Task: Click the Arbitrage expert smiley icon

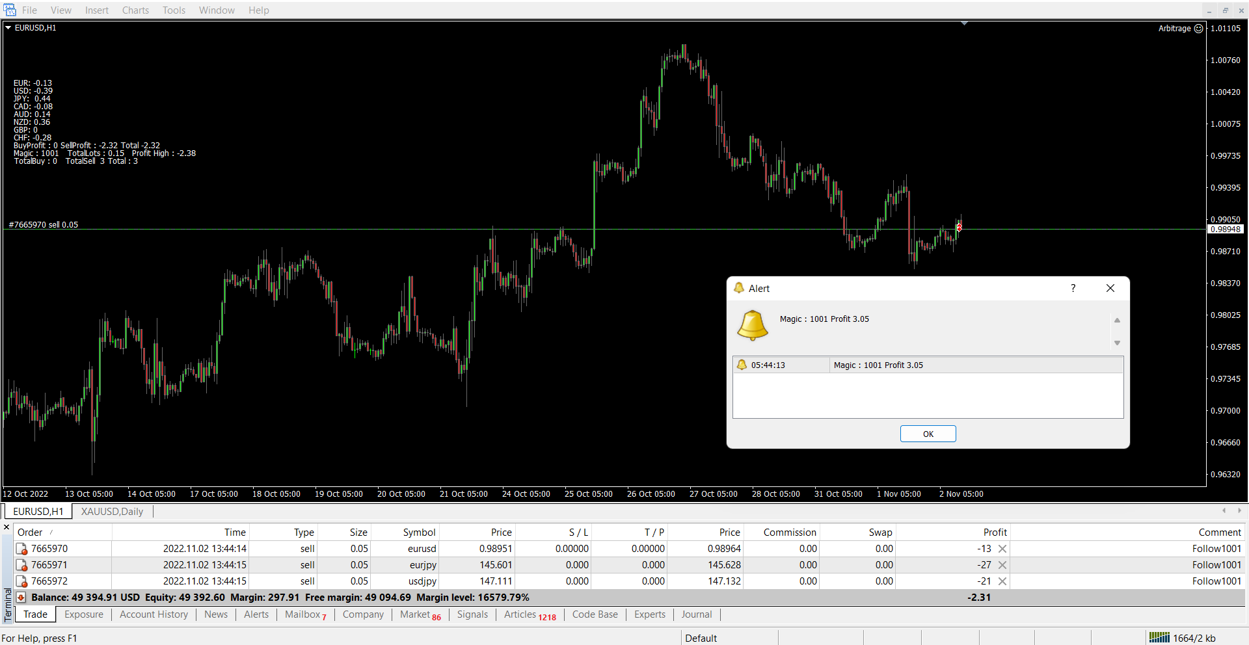Action: point(1198,29)
